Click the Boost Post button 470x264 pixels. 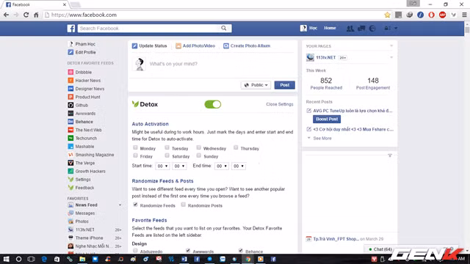click(x=327, y=119)
